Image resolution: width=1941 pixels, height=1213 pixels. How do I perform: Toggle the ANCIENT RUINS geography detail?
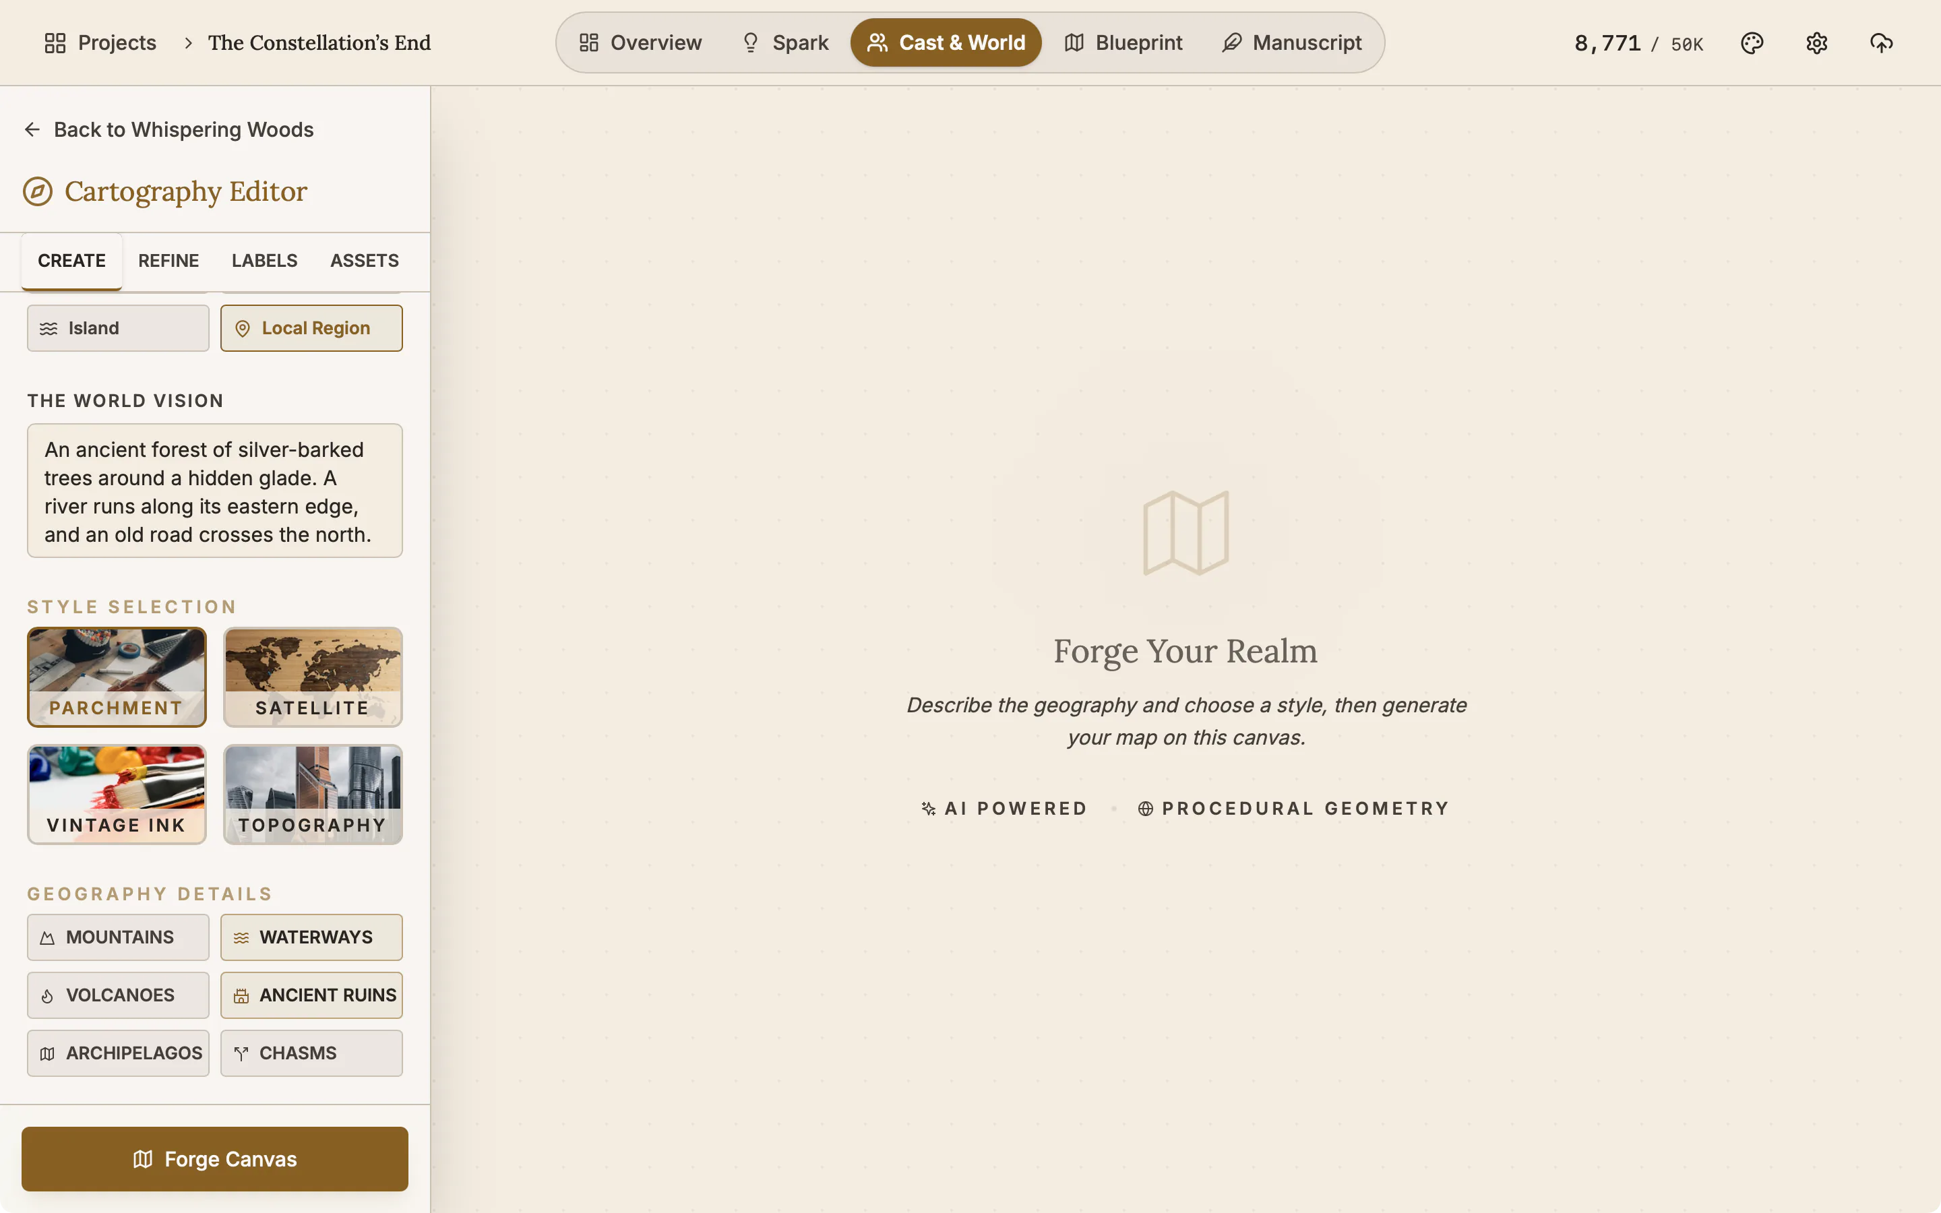(x=311, y=995)
